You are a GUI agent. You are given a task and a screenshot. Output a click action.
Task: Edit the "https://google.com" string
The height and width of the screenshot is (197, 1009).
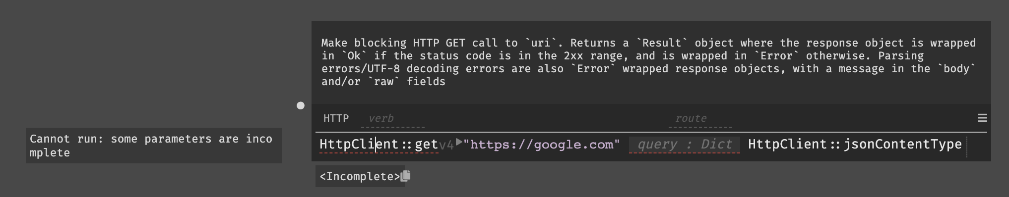tap(541, 145)
